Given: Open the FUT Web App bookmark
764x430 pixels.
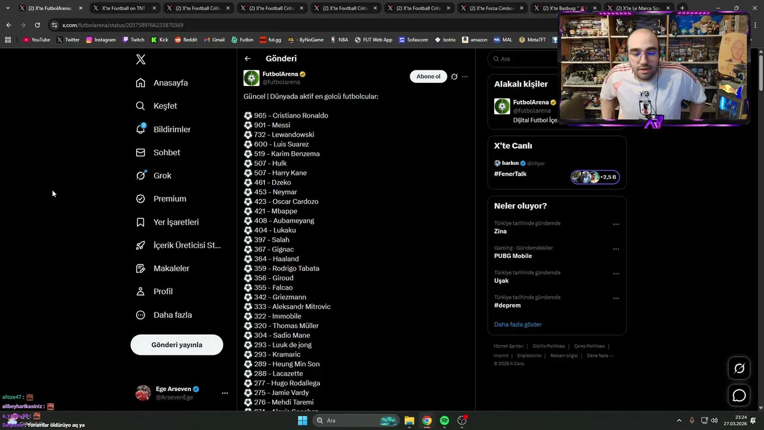Looking at the screenshot, I should (x=373, y=39).
